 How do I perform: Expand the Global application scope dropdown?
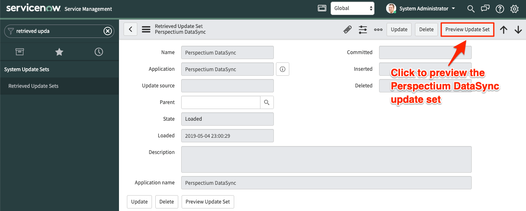(353, 8)
